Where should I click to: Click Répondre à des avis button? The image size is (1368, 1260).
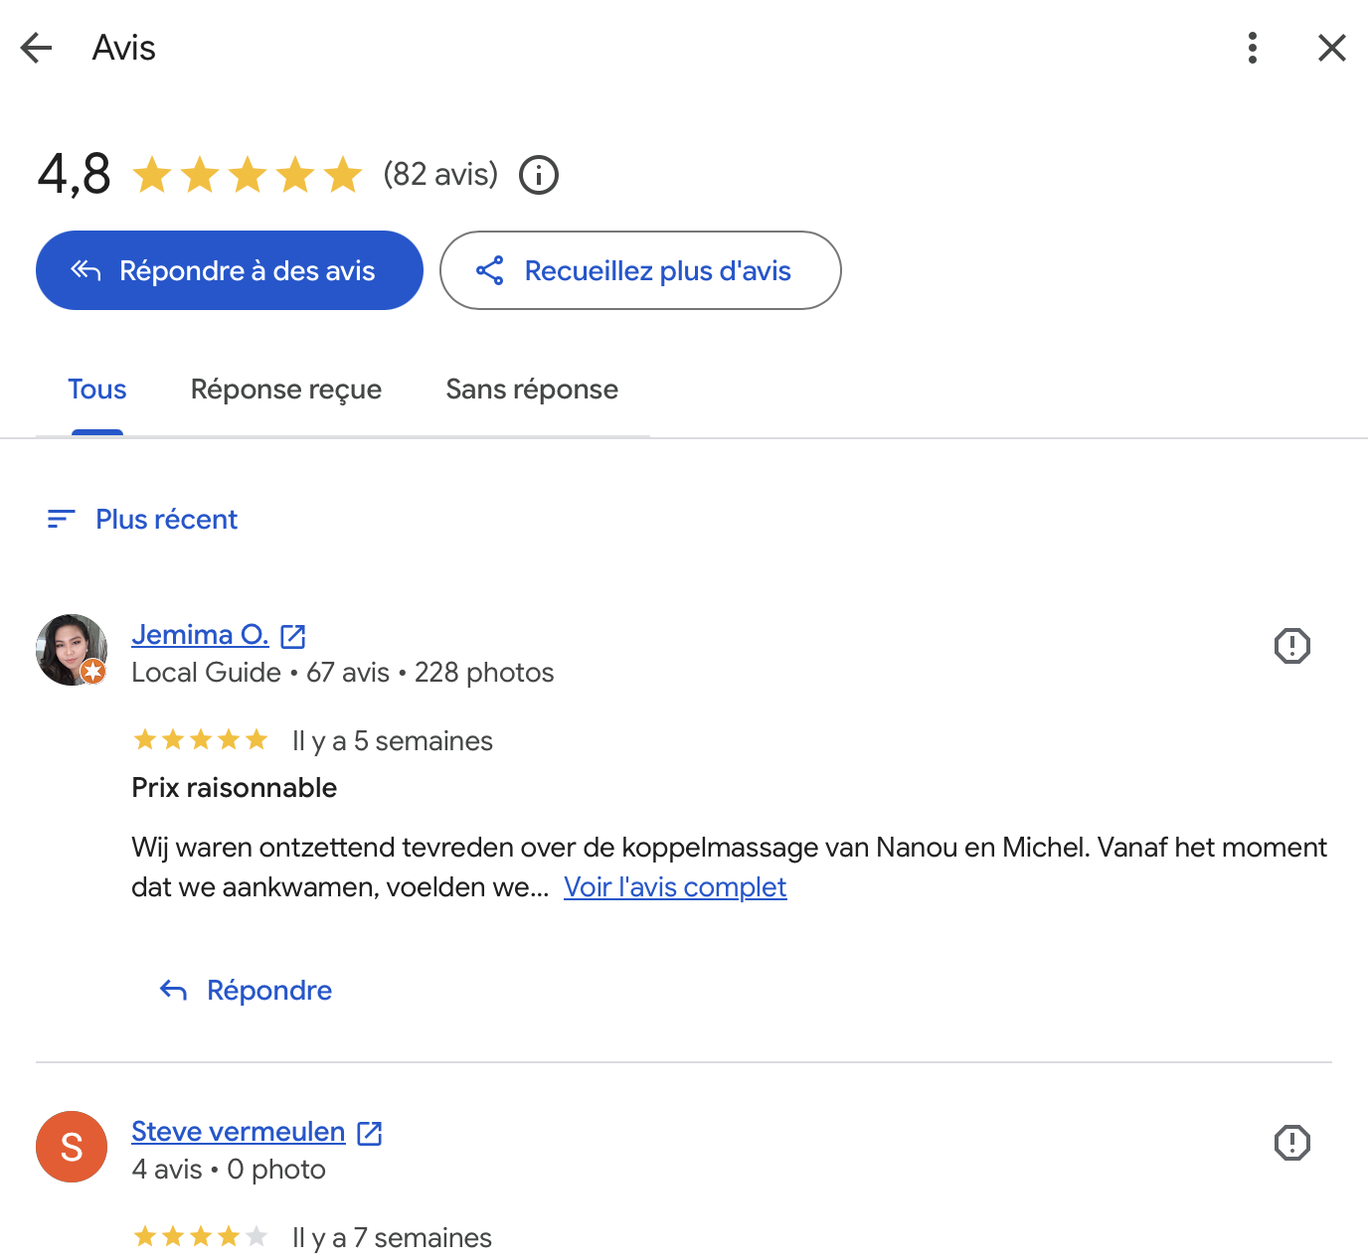(230, 270)
